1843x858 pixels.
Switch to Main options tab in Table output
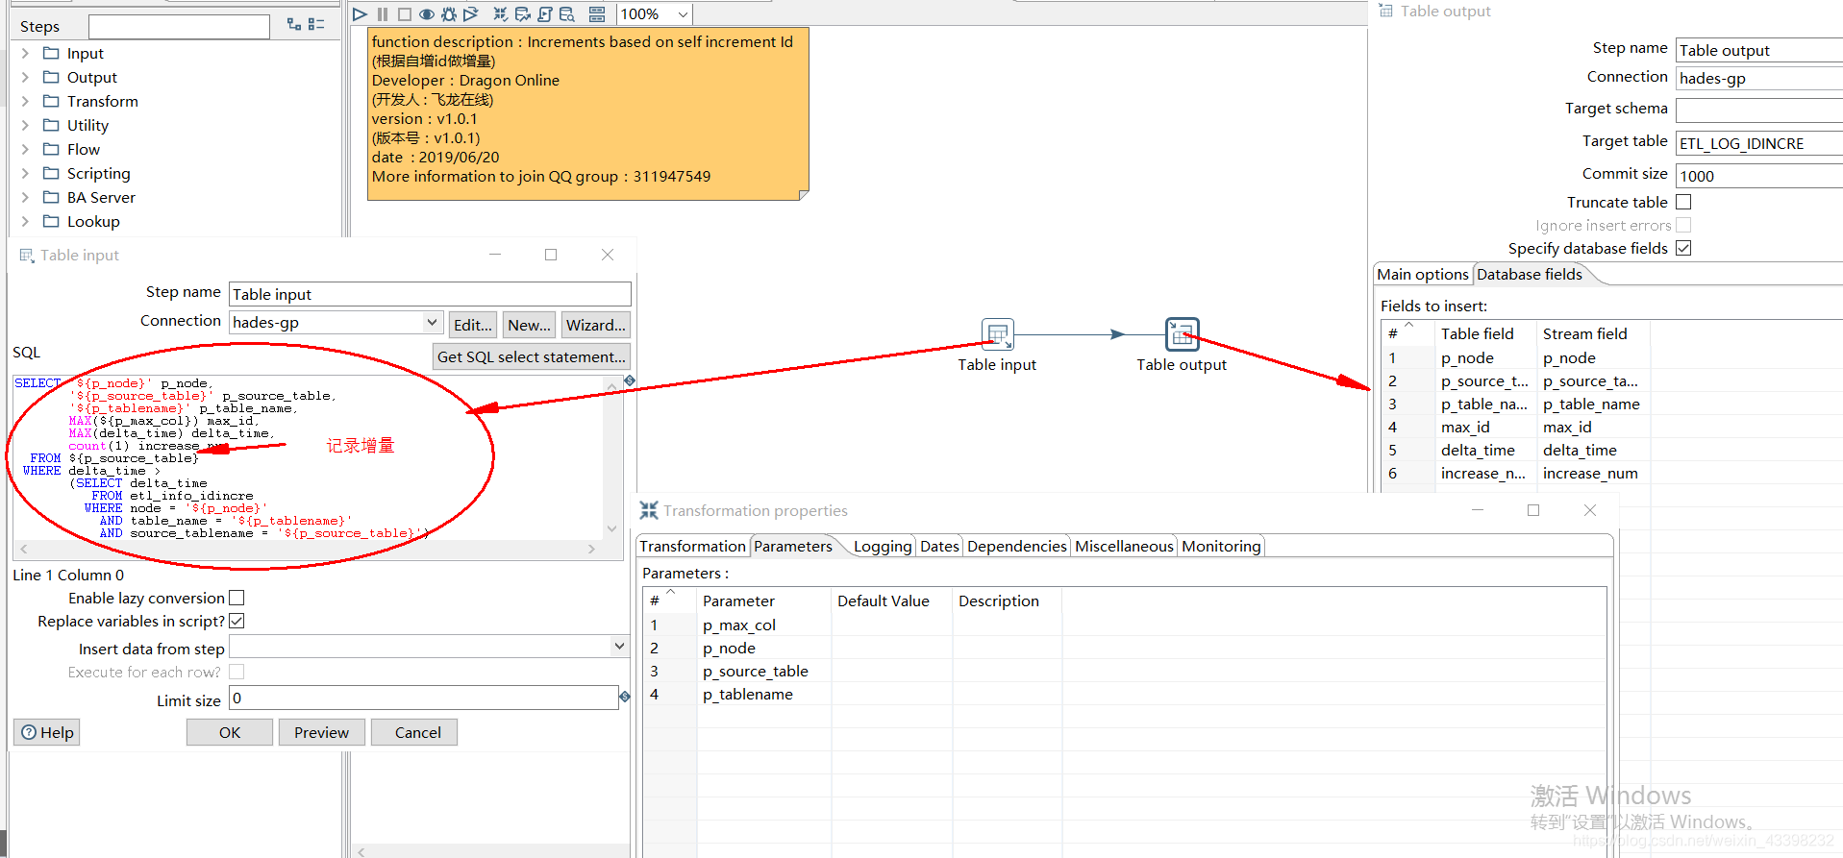click(1423, 274)
